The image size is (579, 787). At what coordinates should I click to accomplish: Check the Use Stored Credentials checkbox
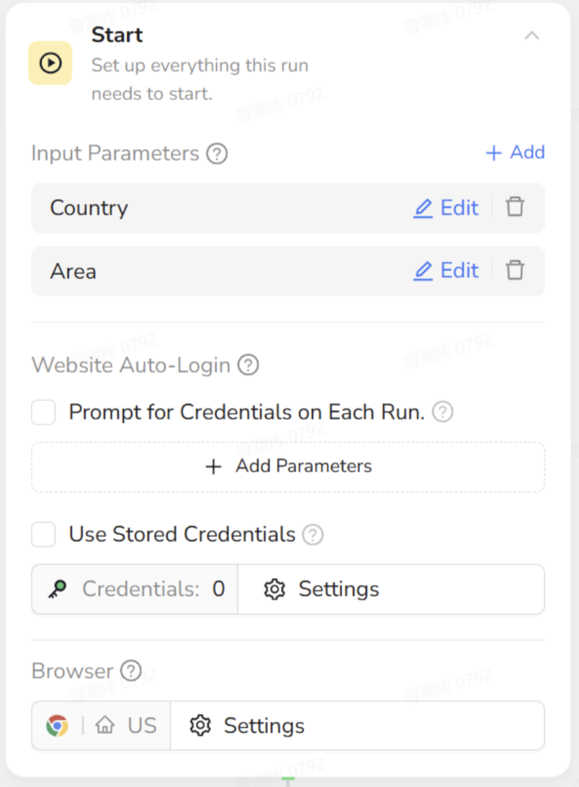tap(44, 535)
